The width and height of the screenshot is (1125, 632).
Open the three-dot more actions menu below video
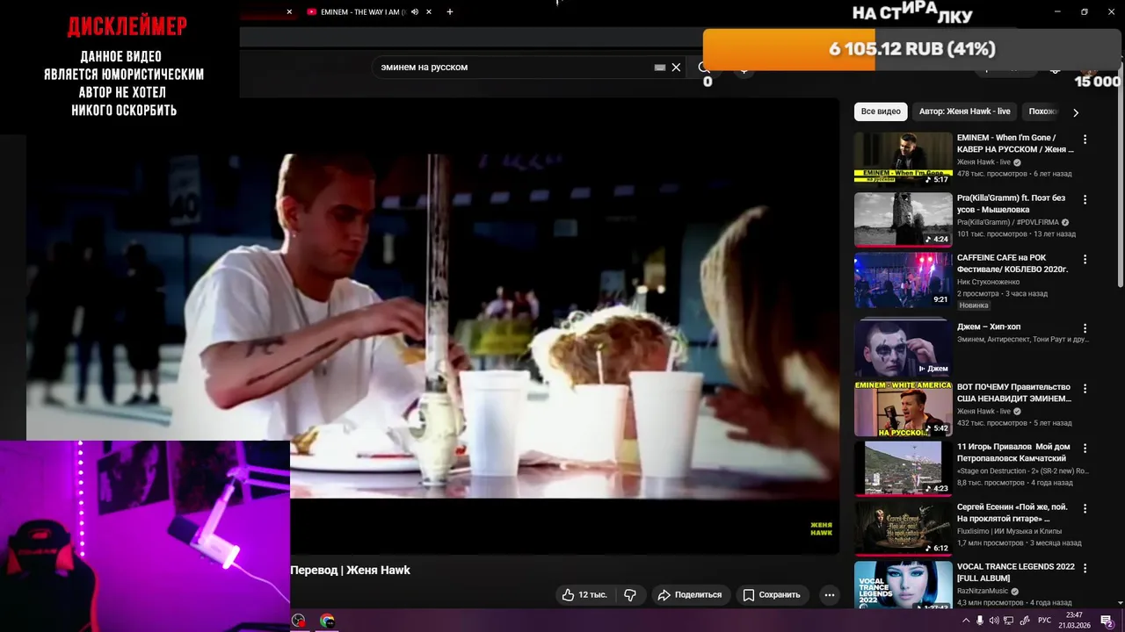coord(829,594)
